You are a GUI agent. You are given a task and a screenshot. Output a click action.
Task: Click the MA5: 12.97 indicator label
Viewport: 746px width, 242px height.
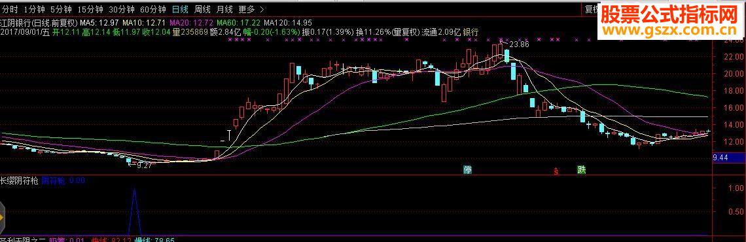coord(100,22)
